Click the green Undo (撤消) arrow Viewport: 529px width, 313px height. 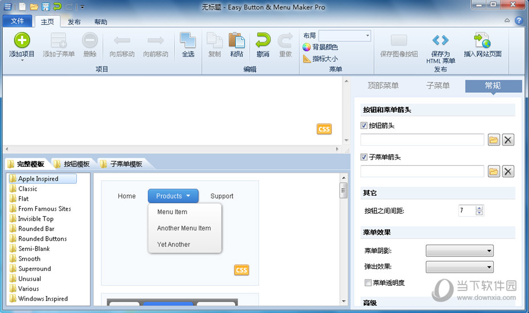point(263,40)
